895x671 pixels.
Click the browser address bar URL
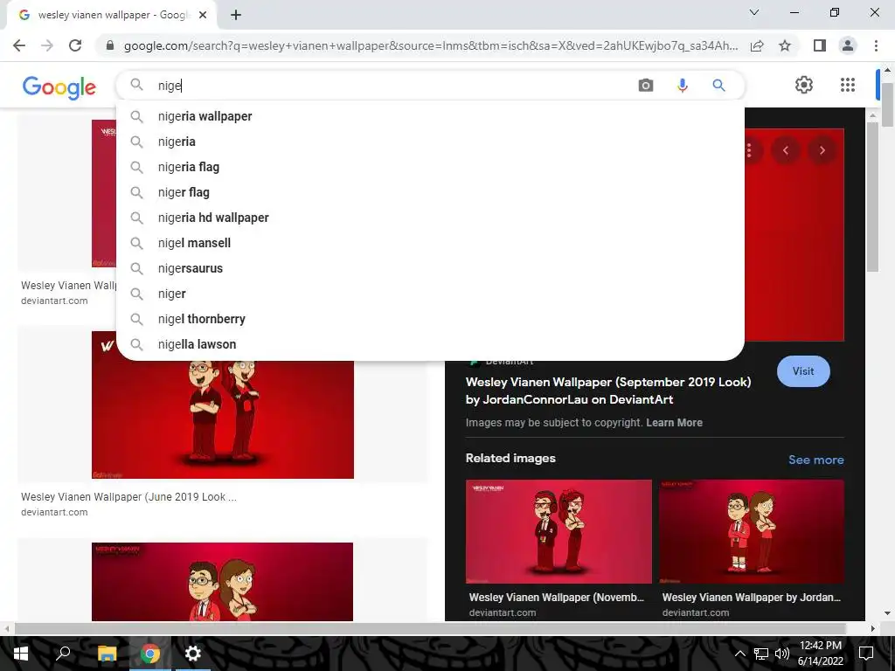tap(431, 45)
